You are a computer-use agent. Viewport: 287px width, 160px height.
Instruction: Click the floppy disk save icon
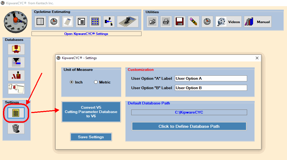[x=180, y=22]
